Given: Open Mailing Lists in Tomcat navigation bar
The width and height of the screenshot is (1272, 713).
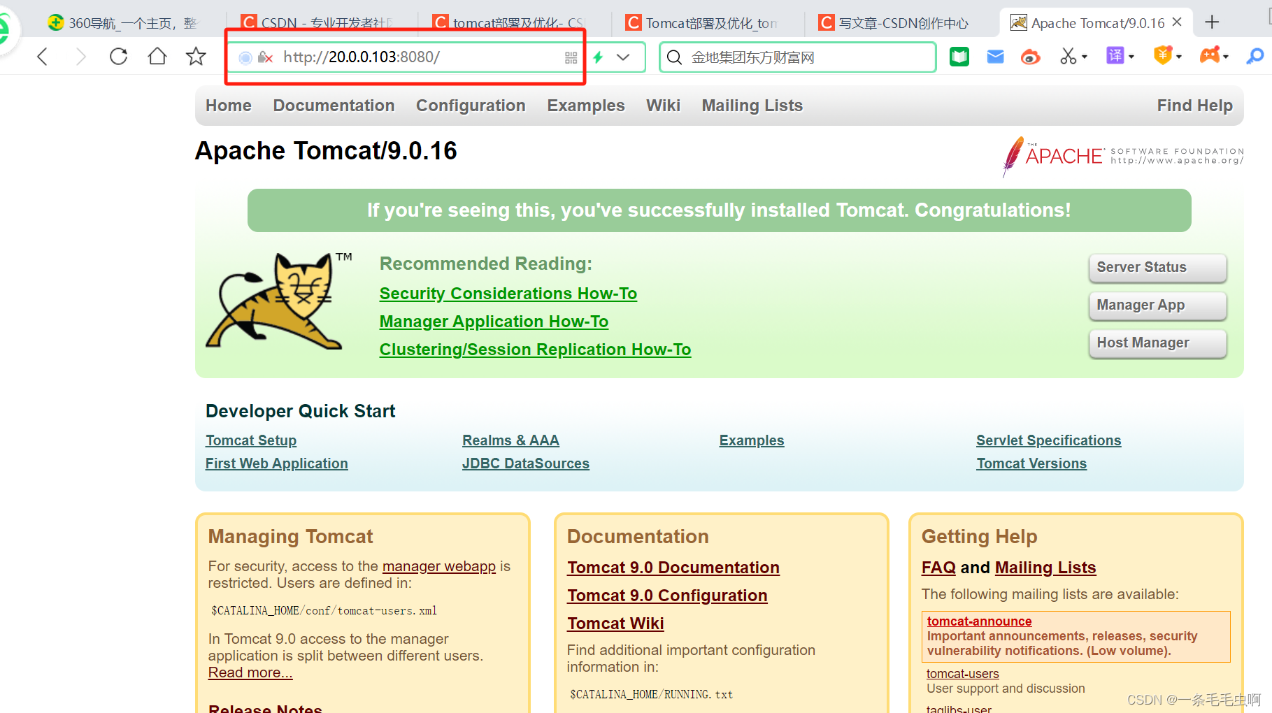Looking at the screenshot, I should [x=752, y=106].
